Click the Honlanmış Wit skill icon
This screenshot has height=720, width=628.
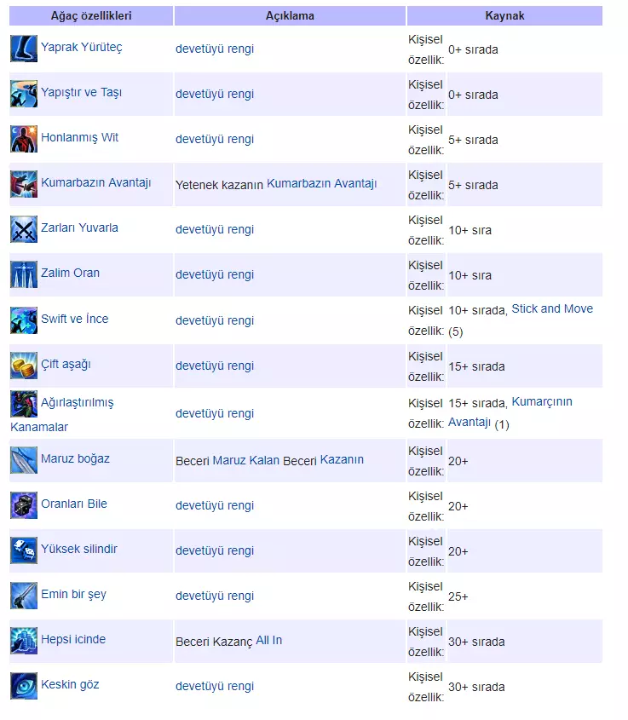[24, 139]
